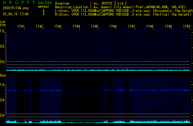Click the Lch 0.9 kHz axis label
This screenshot has width=193, height=126.
tap(2, 46)
